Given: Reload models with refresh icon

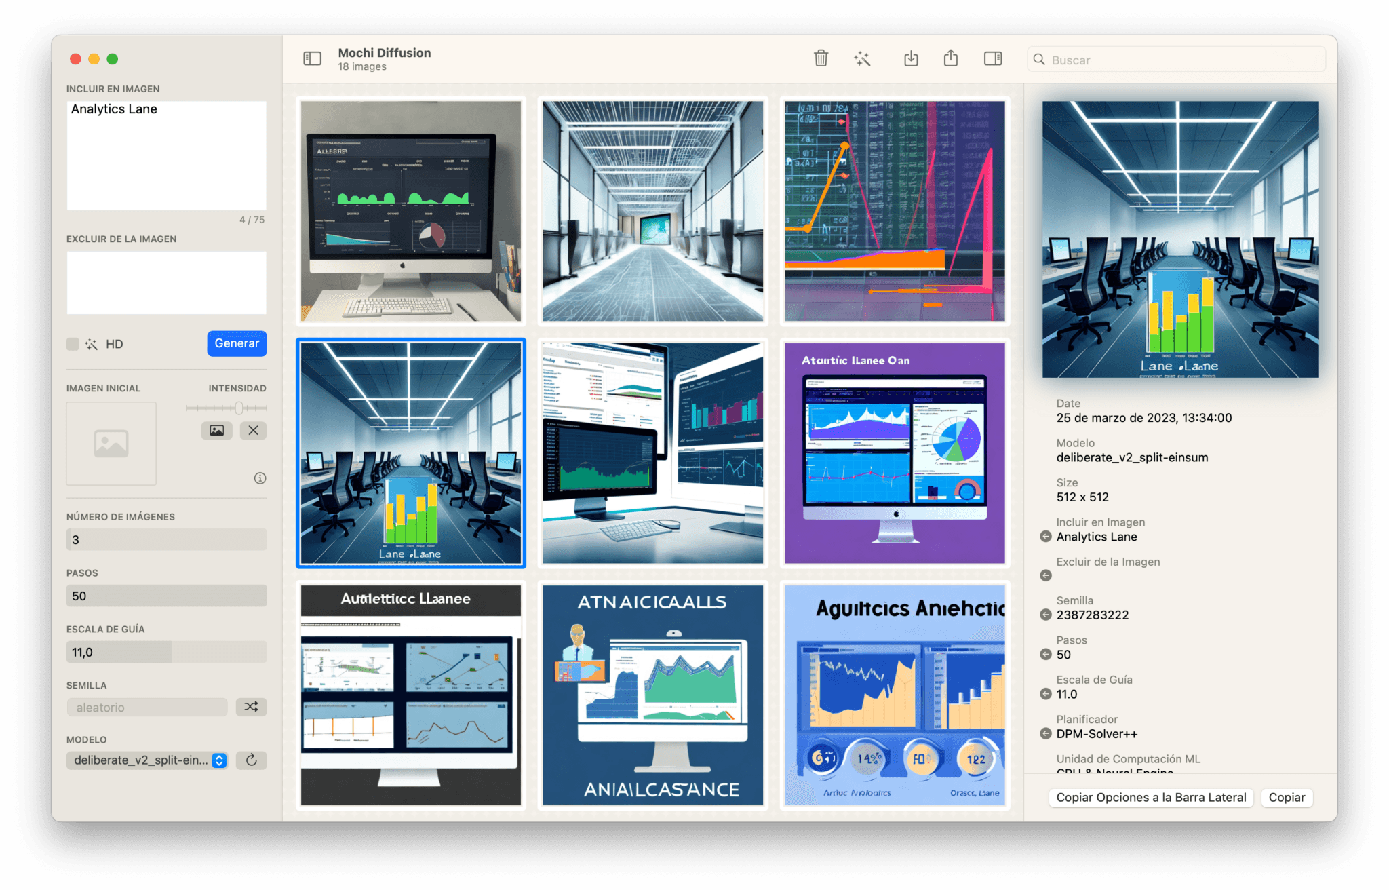Looking at the screenshot, I should coord(251,760).
